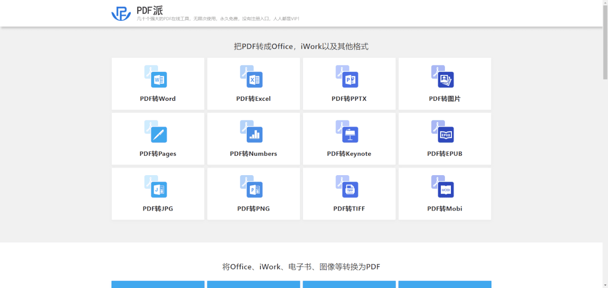Select the PDF转EPUB icon
The height and width of the screenshot is (288, 608).
click(443, 132)
